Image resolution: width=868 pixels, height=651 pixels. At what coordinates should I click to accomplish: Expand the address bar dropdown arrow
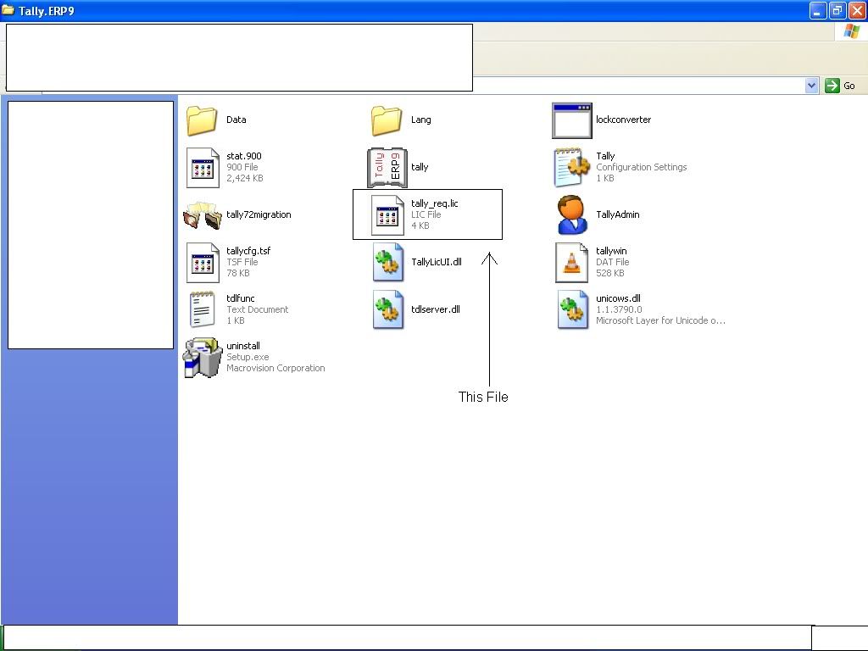[x=811, y=86]
